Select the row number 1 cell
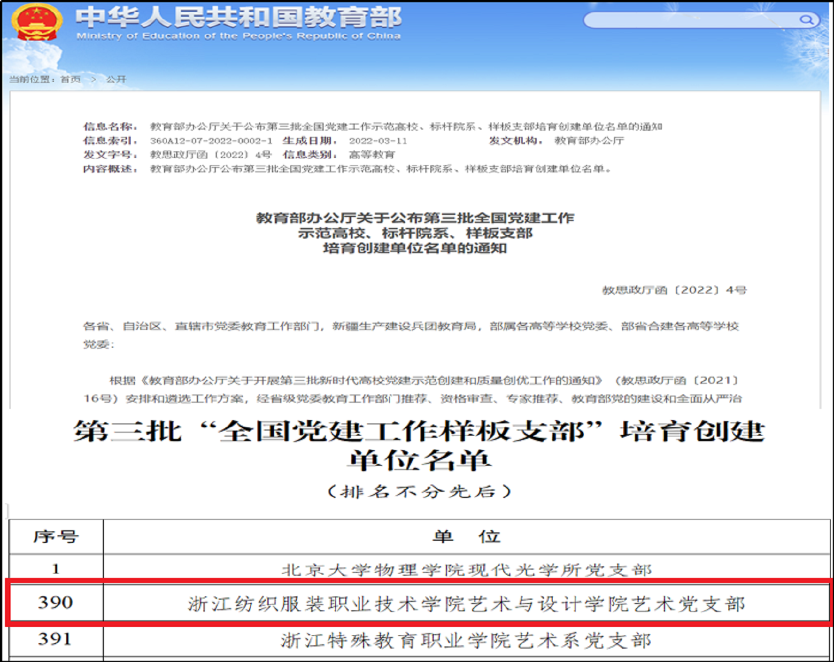This screenshot has width=834, height=662. pyautogui.click(x=56, y=569)
